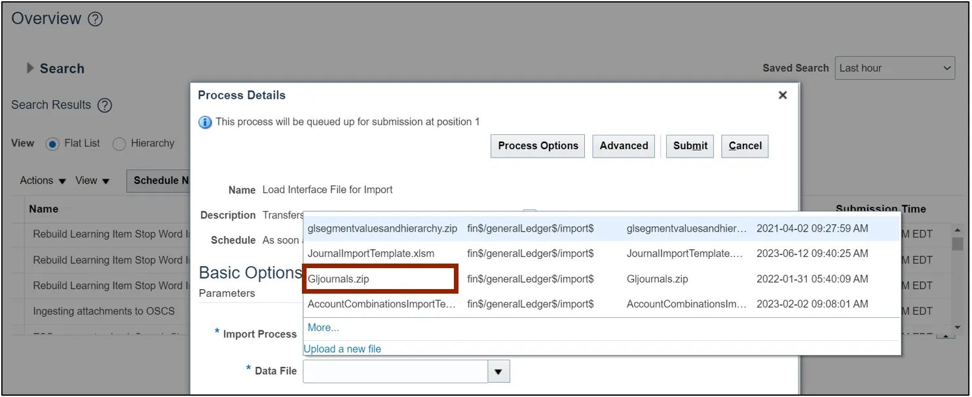Click the Process Options button
This screenshot has height=397, width=972.
tap(538, 146)
